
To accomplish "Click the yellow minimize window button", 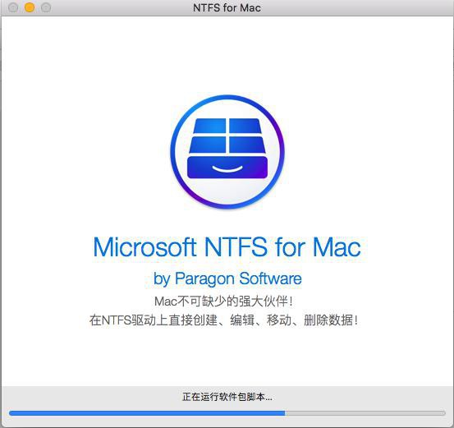I will 30,7.
